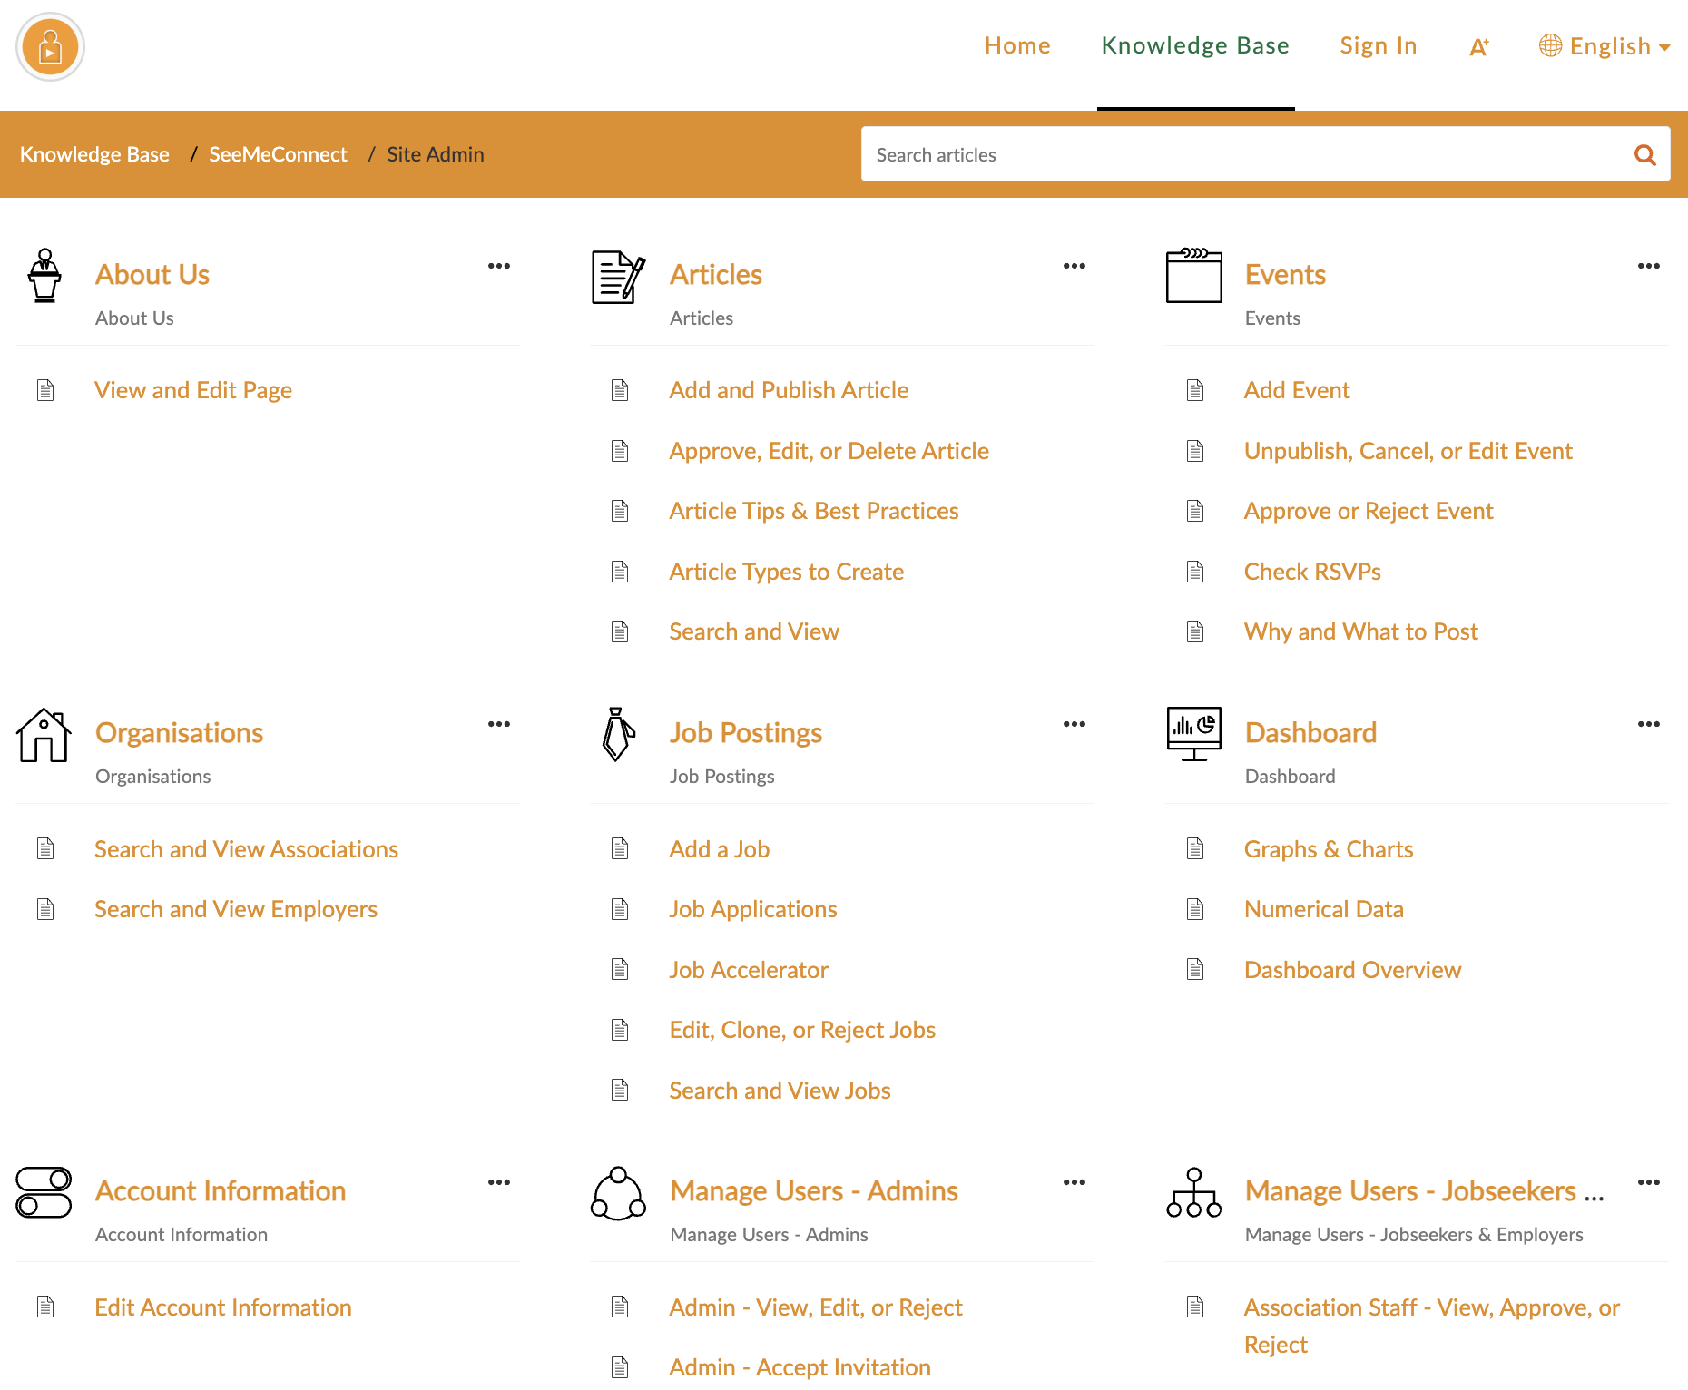Click Site Admin in the breadcrumb
The image size is (1688, 1390).
coord(436,154)
